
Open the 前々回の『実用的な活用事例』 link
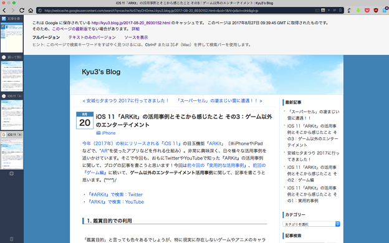point(218,165)
